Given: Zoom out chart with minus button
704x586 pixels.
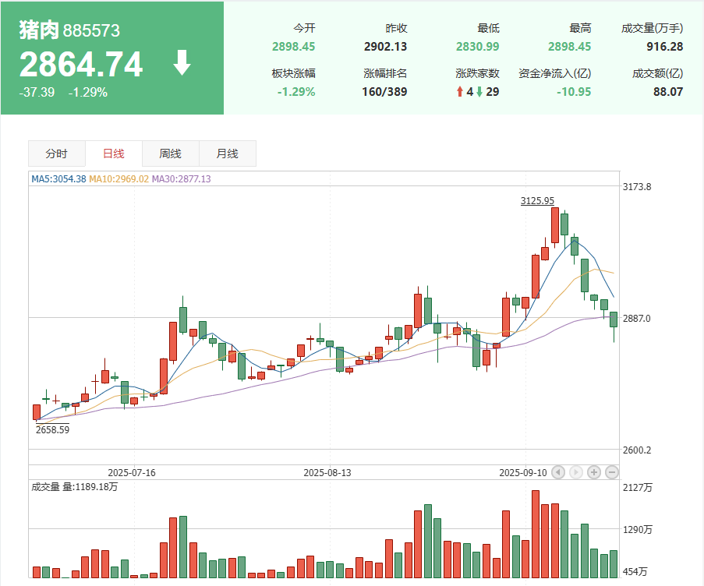Looking at the screenshot, I should (x=612, y=472).
